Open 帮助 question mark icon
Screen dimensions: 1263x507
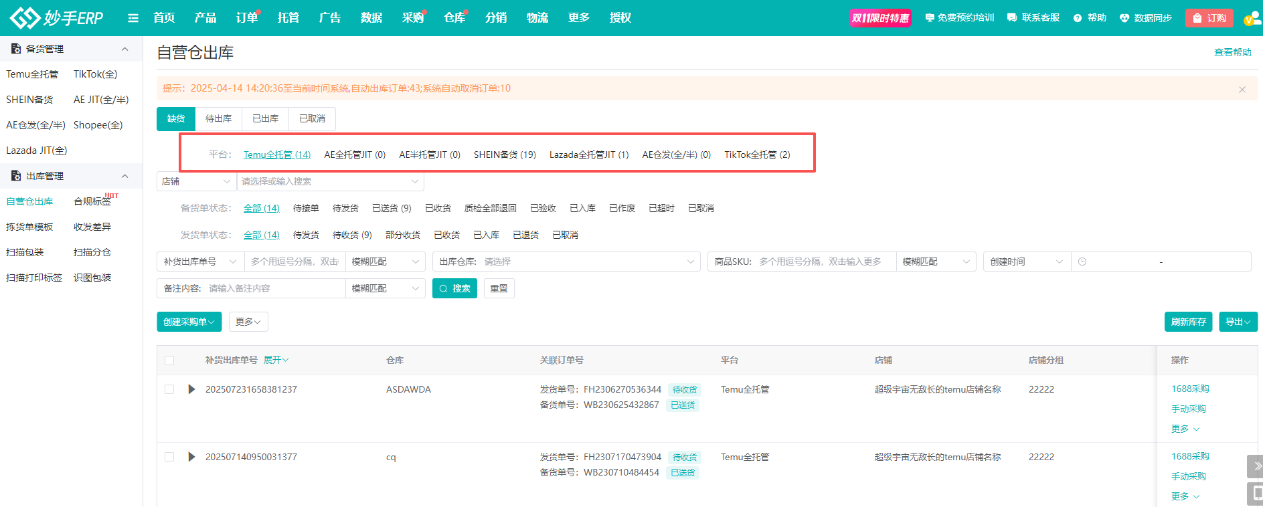(x=1077, y=18)
